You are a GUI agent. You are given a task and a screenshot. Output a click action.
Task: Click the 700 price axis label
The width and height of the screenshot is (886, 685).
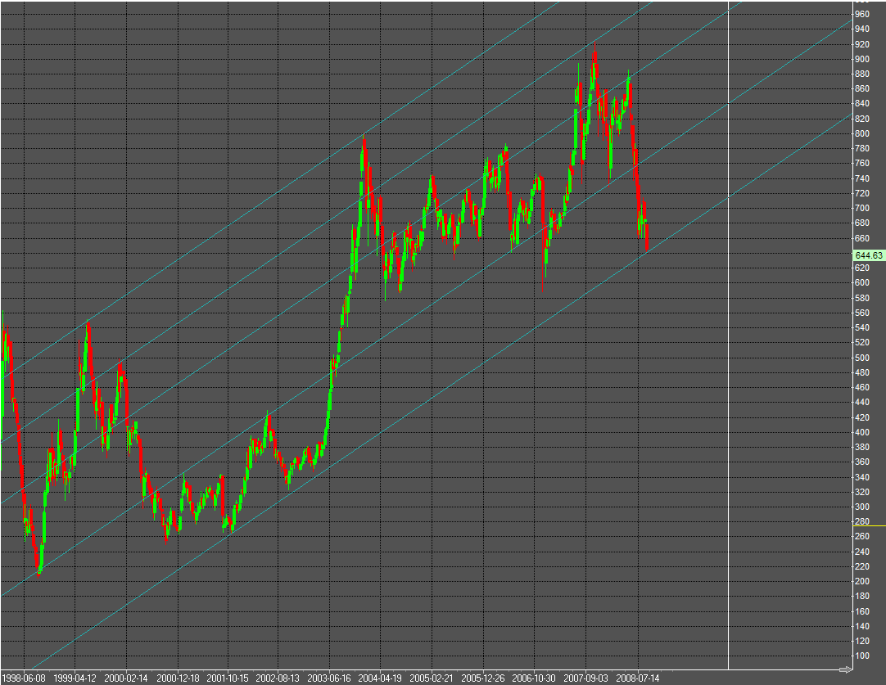tap(862, 208)
